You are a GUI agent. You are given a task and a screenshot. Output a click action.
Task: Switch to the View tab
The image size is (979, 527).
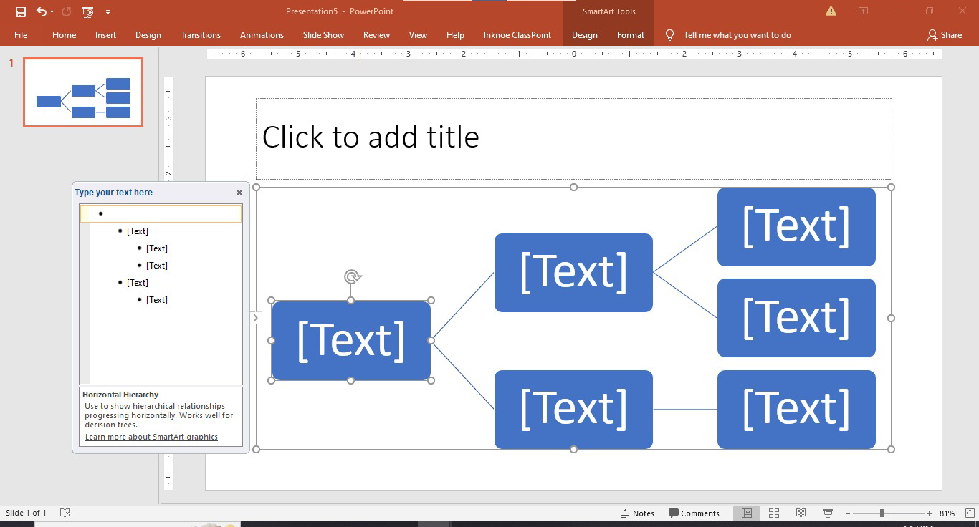[x=418, y=34]
